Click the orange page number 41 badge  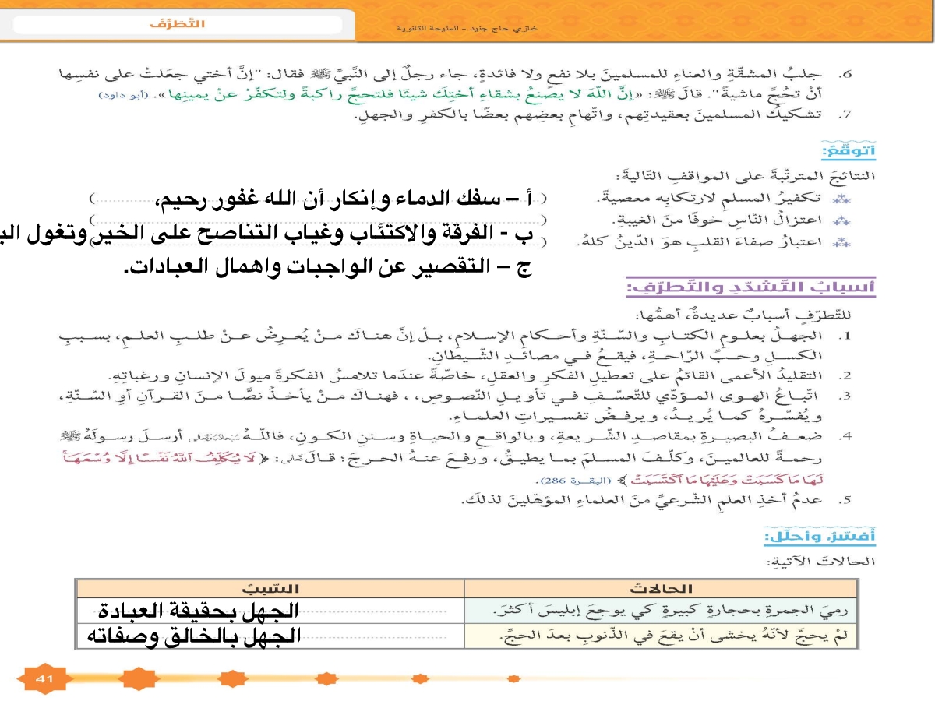tap(42, 679)
